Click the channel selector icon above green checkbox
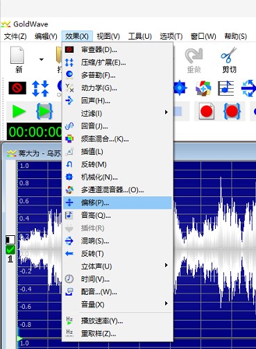 coord(10,240)
